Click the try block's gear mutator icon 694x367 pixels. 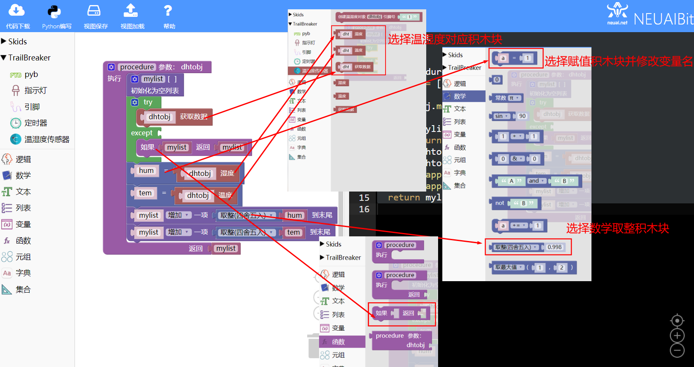pyautogui.click(x=135, y=102)
